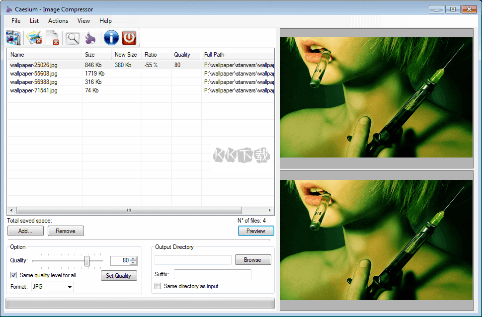Enable Same directory as input checkbox

[158, 286]
